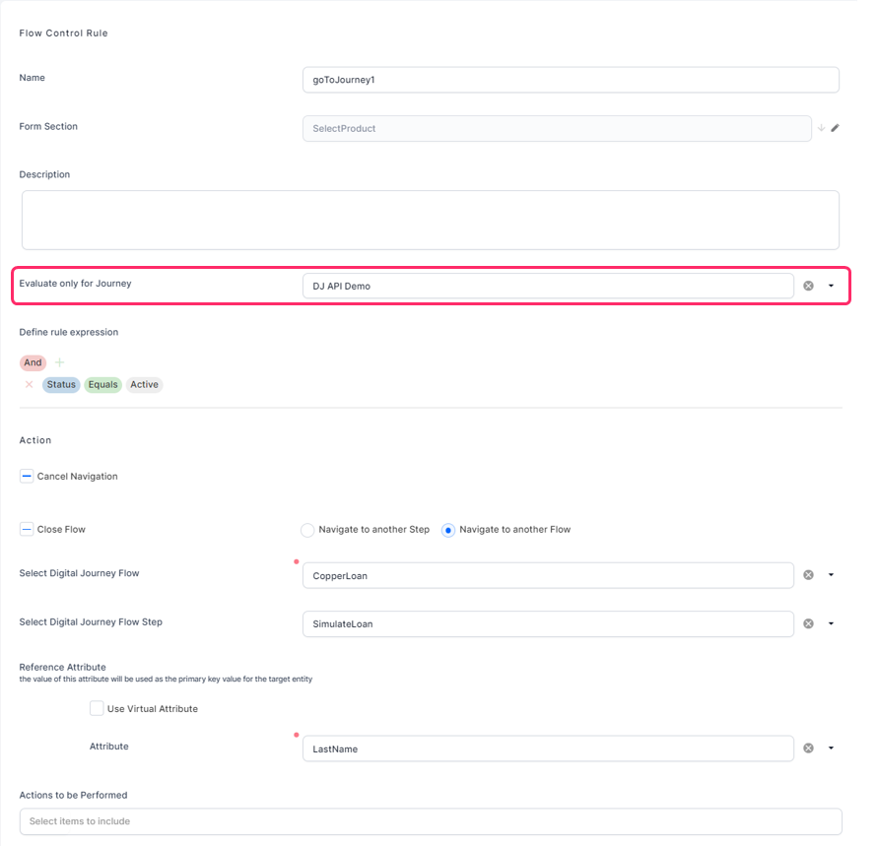Clear the SimulateLoan step selection

(808, 623)
